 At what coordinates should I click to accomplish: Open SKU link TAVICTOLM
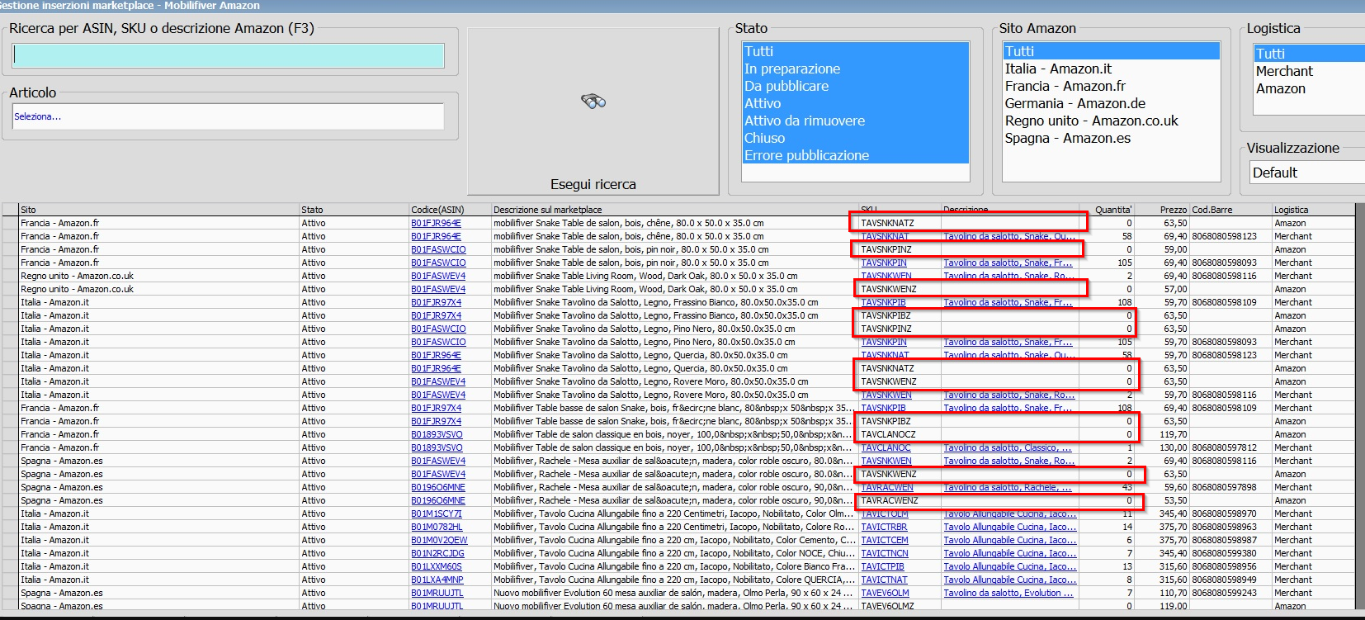885,514
